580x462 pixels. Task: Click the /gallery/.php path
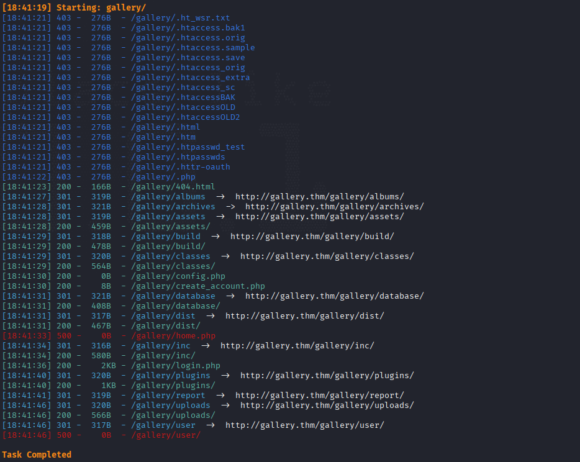(x=163, y=177)
